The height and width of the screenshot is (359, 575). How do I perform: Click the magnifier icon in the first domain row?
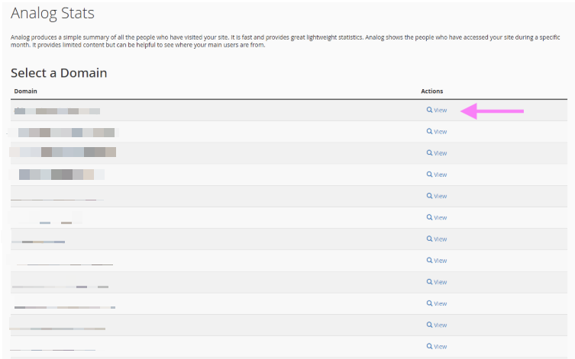[429, 111]
